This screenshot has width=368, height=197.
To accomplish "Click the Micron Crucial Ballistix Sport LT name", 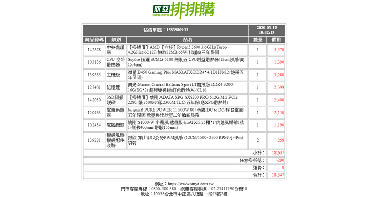I will pyautogui.click(x=181, y=87).
